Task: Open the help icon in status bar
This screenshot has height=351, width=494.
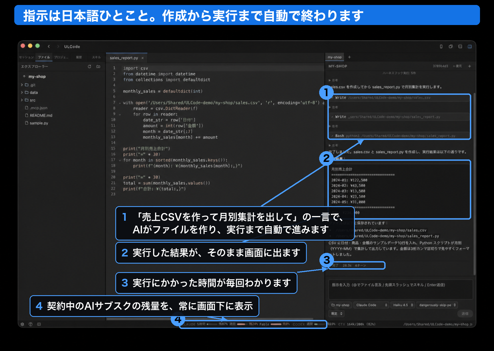Action: pyautogui.click(x=31, y=324)
